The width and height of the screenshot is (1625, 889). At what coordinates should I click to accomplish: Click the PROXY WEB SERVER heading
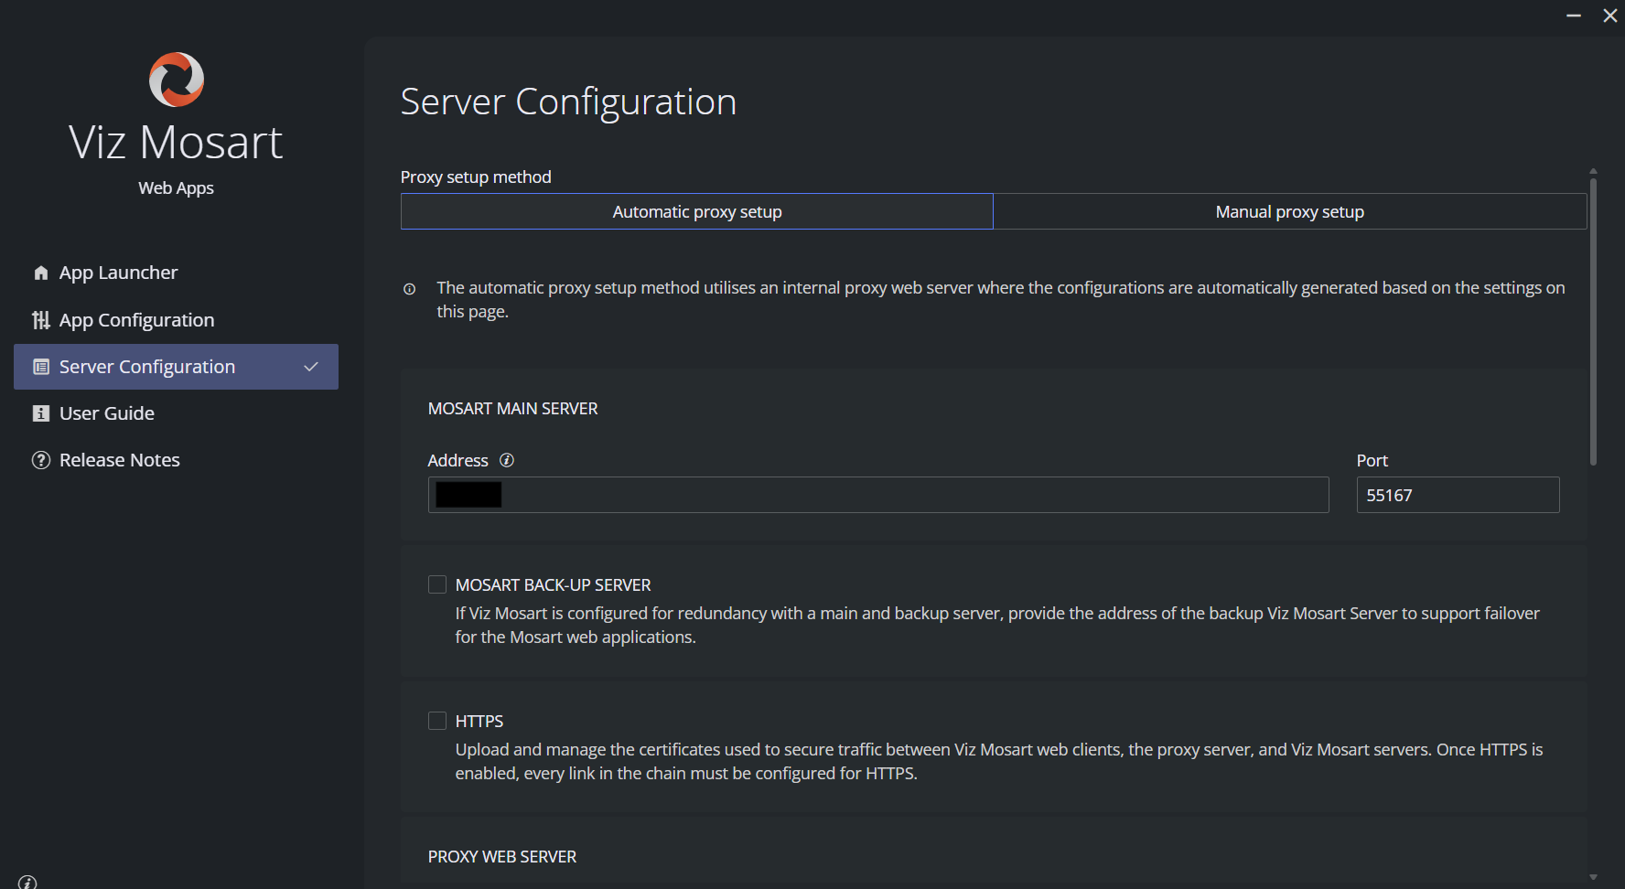[502, 857]
